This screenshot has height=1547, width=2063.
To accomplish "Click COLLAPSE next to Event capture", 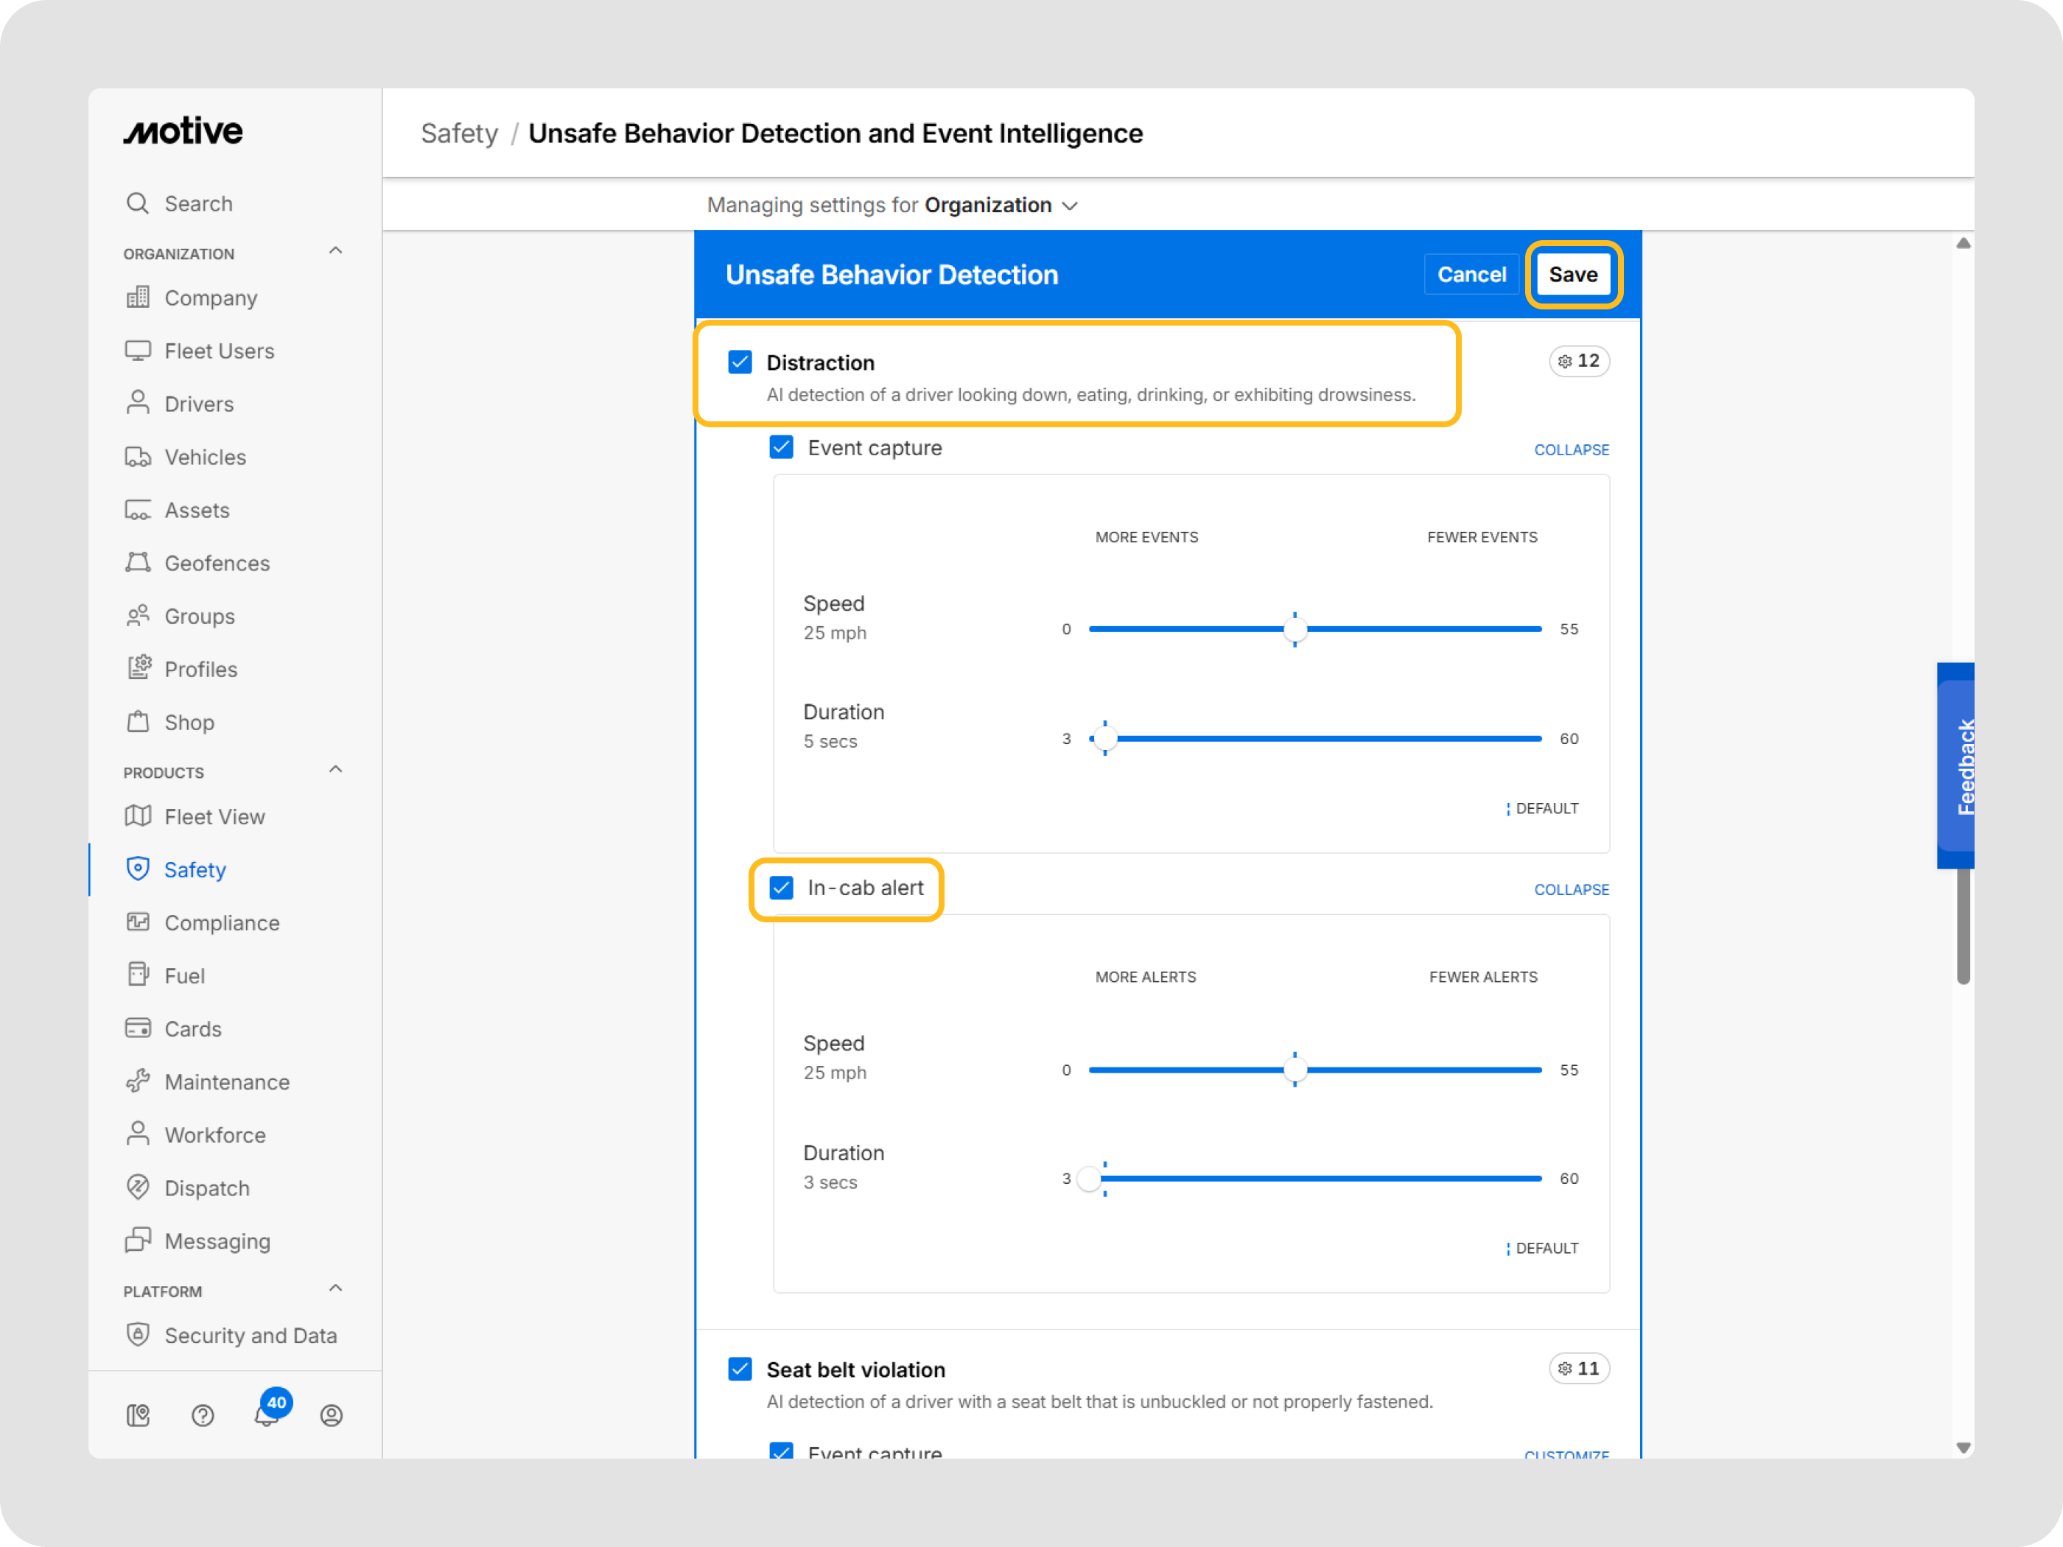I will (1571, 449).
